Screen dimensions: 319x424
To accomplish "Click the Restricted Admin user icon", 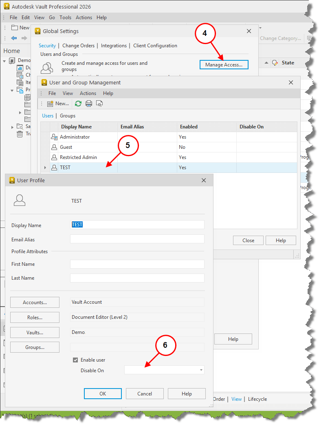I will pyautogui.click(x=54, y=157).
